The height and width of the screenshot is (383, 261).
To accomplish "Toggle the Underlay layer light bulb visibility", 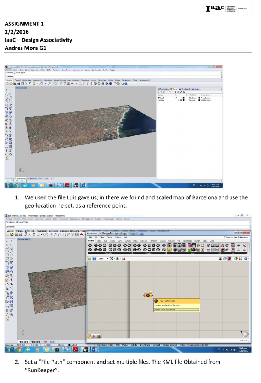I will (179, 100).
